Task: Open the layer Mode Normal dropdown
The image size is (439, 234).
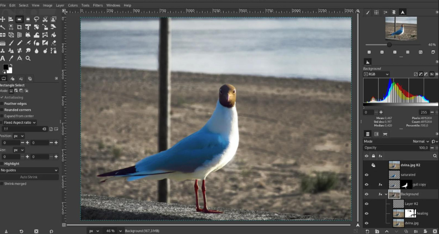Action: point(421,141)
